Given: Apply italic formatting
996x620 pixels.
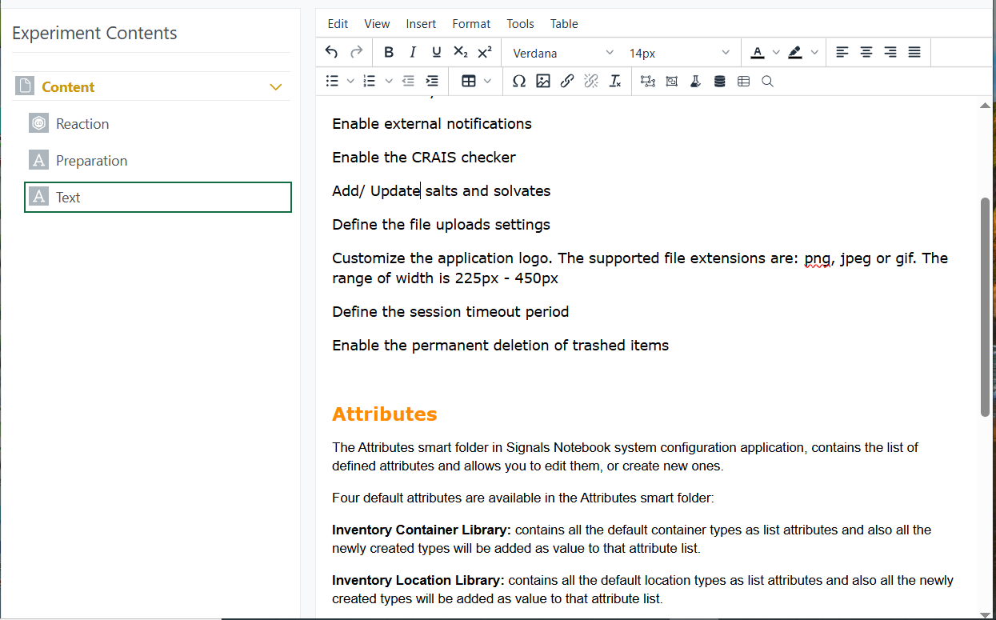Looking at the screenshot, I should coord(413,53).
